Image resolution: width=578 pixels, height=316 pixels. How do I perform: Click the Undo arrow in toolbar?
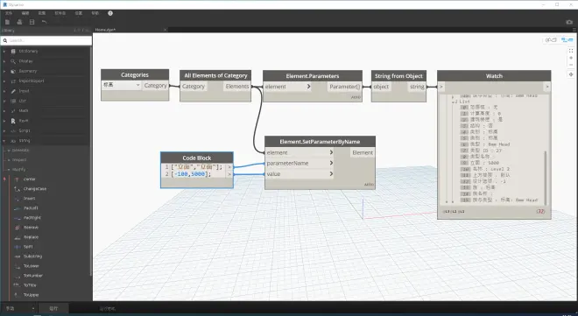45,22
